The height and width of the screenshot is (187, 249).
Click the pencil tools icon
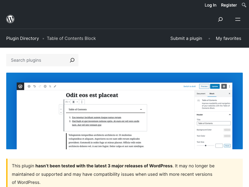pos(55,86)
